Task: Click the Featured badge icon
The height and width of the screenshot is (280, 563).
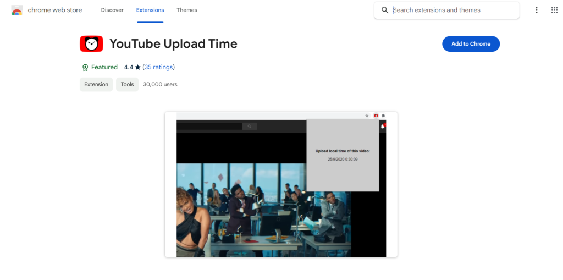Action: click(x=85, y=67)
